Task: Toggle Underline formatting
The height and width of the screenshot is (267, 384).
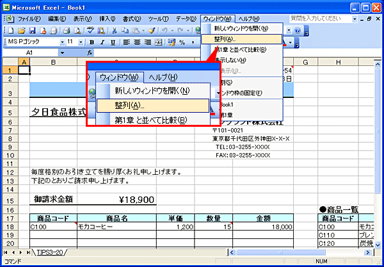Action: (113, 42)
